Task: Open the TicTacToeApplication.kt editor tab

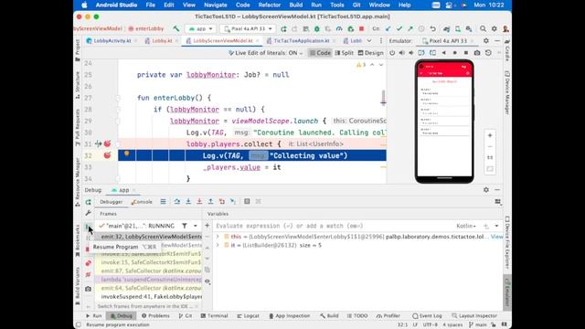Action: 301,40
